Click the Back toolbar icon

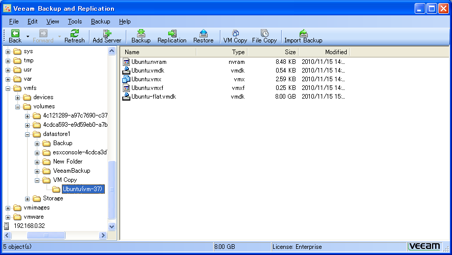15,33
